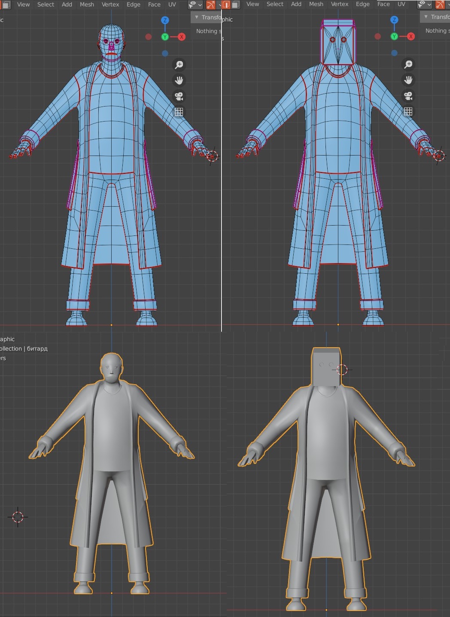Click 3D cursor beside box head of gray model
This screenshot has height=617, width=450.
[x=342, y=370]
